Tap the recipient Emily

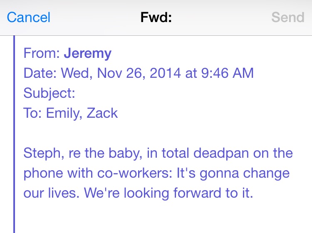point(62,113)
